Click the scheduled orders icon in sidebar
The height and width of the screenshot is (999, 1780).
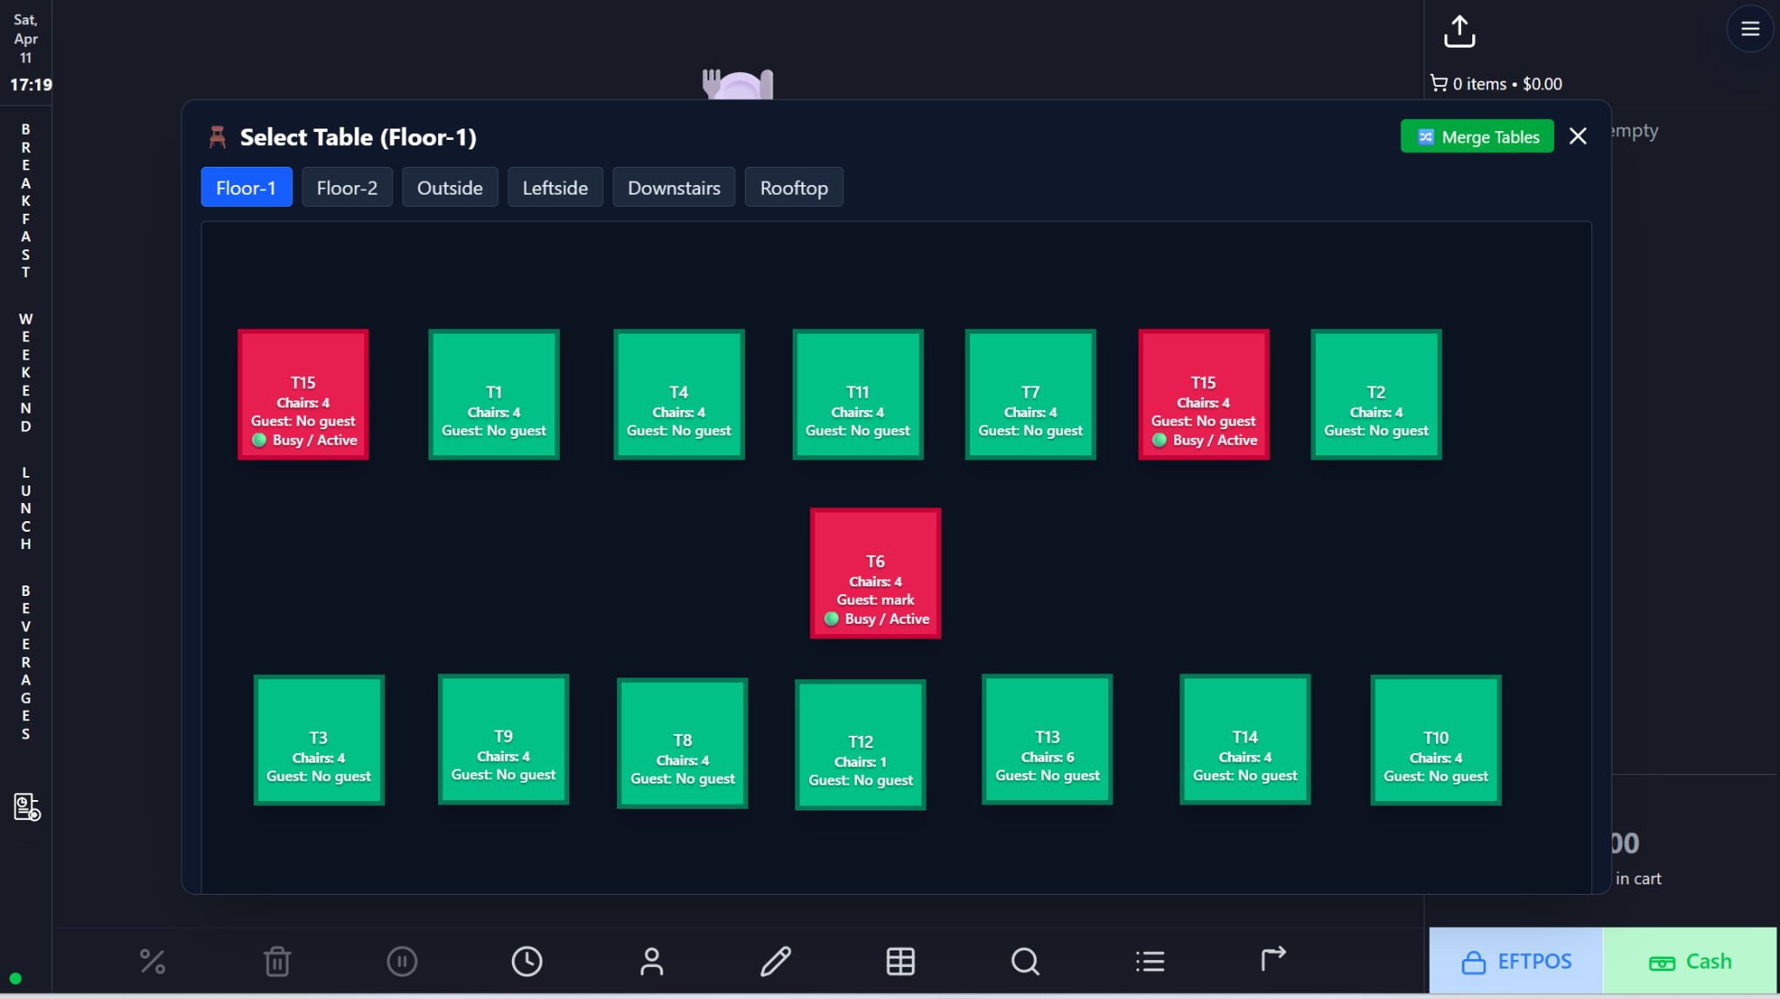[x=27, y=807]
